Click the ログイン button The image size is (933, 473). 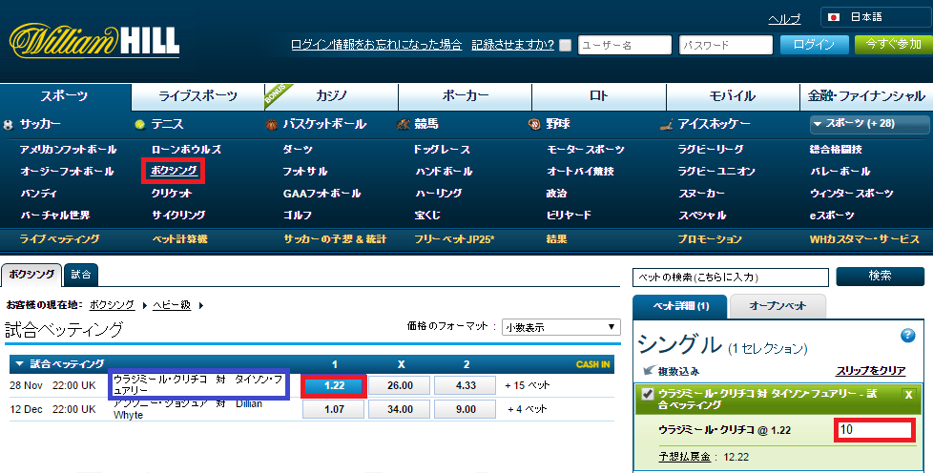(814, 45)
